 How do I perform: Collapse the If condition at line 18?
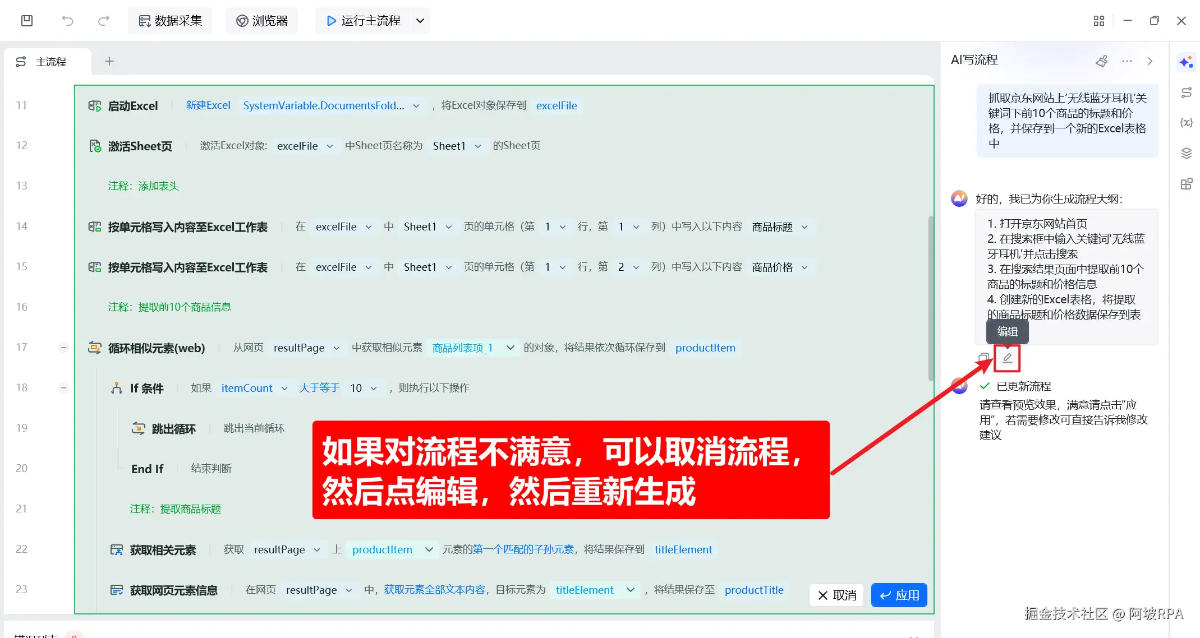pyautogui.click(x=63, y=388)
